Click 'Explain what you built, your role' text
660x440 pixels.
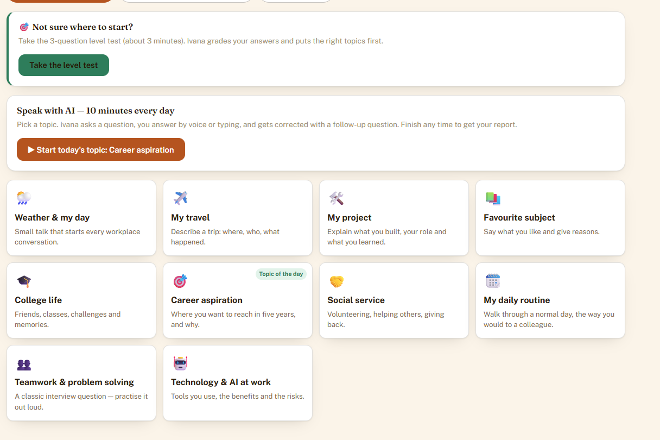[x=387, y=237]
